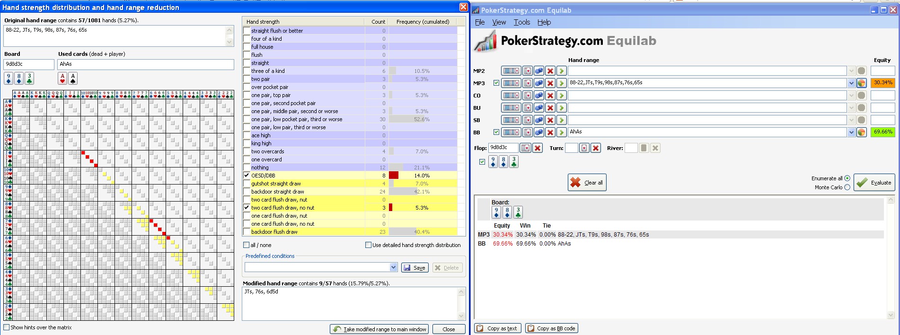Expand the SB hand range dropdown

851,120
